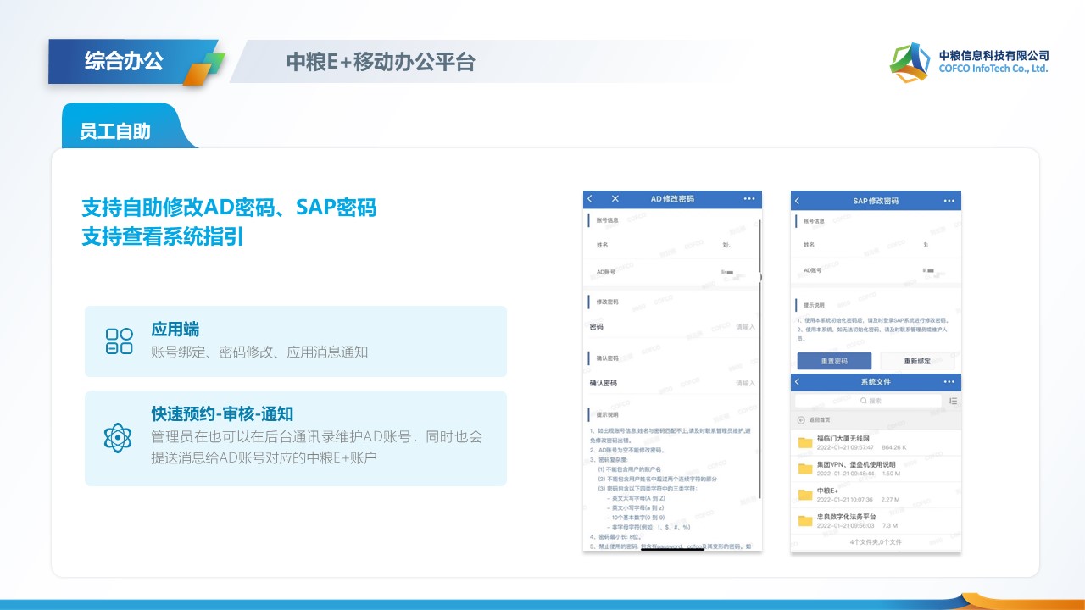Toggle list sort view icon beside search
Viewport: 1085px width, 610px height.
point(953,401)
